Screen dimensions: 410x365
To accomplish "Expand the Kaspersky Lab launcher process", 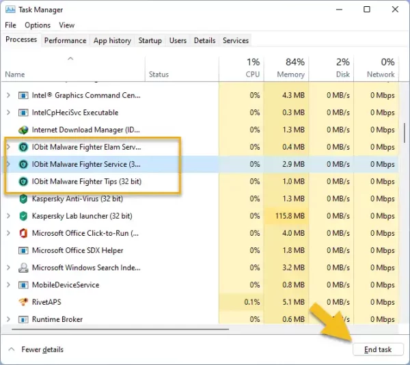I will (x=8, y=216).
